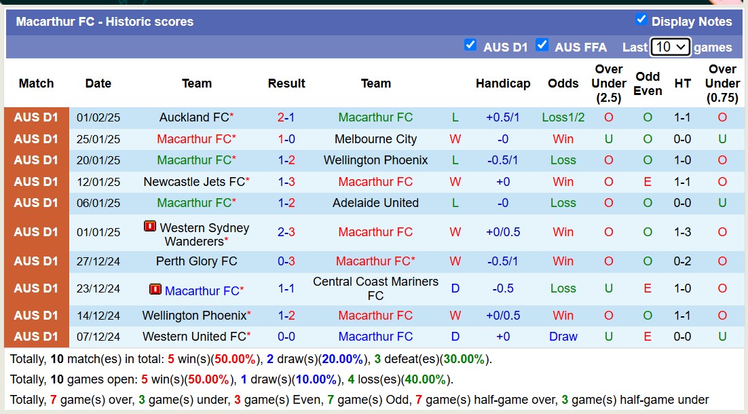Click the Perth Glory FC team link
The height and width of the screenshot is (414, 748).
(196, 261)
